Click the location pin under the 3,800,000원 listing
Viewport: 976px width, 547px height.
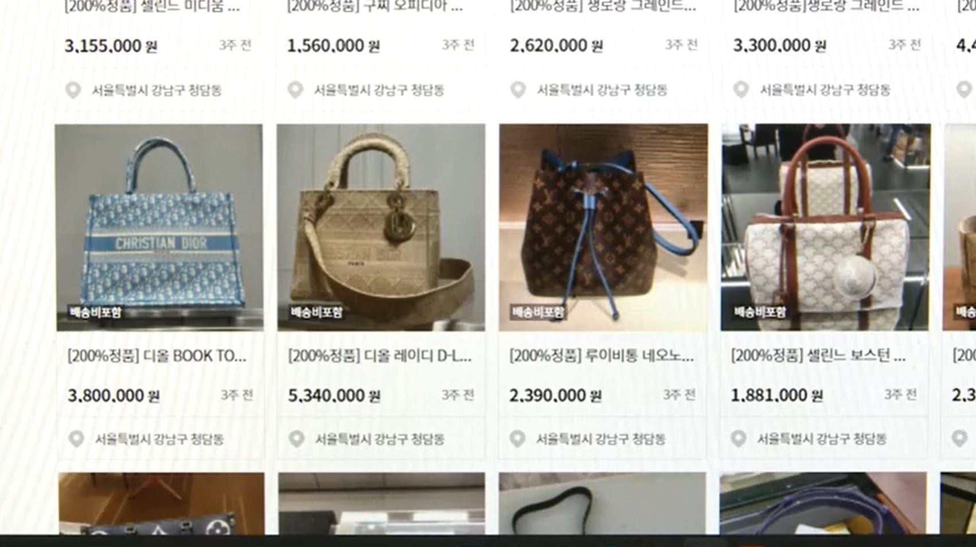(76, 439)
